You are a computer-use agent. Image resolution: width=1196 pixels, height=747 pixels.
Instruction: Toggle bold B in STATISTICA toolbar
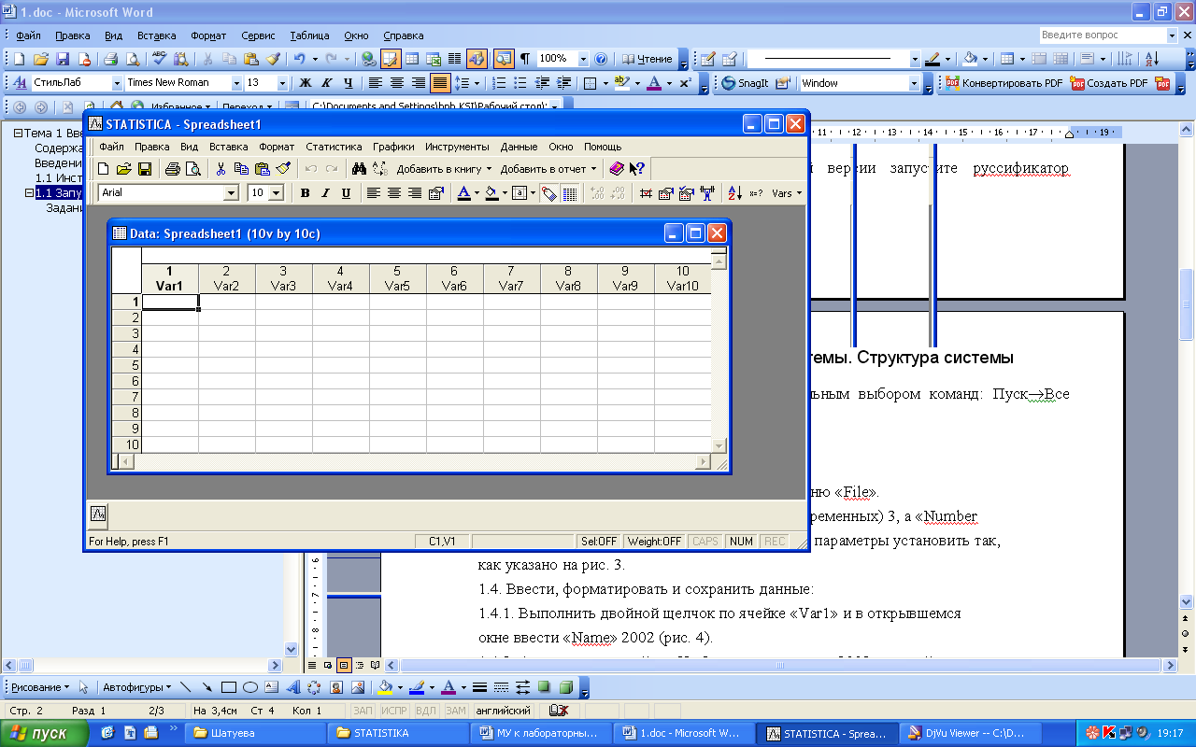pyautogui.click(x=305, y=193)
